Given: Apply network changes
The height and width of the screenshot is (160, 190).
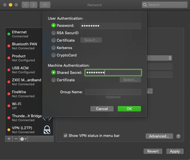Looking at the screenshot, I should pos(175,151).
